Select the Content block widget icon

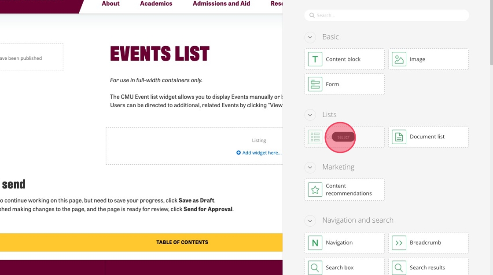tap(315, 59)
